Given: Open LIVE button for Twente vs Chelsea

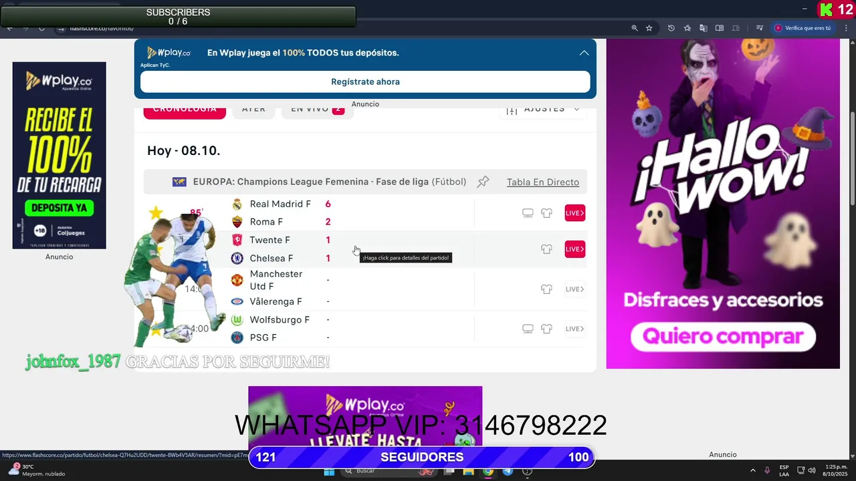Looking at the screenshot, I should coord(575,249).
